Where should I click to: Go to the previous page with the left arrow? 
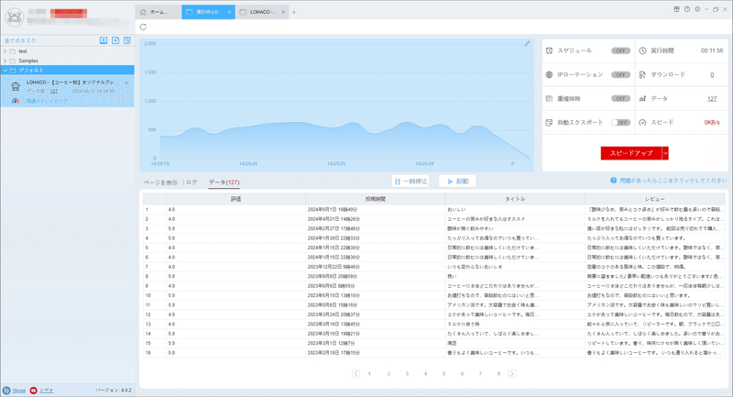point(356,373)
